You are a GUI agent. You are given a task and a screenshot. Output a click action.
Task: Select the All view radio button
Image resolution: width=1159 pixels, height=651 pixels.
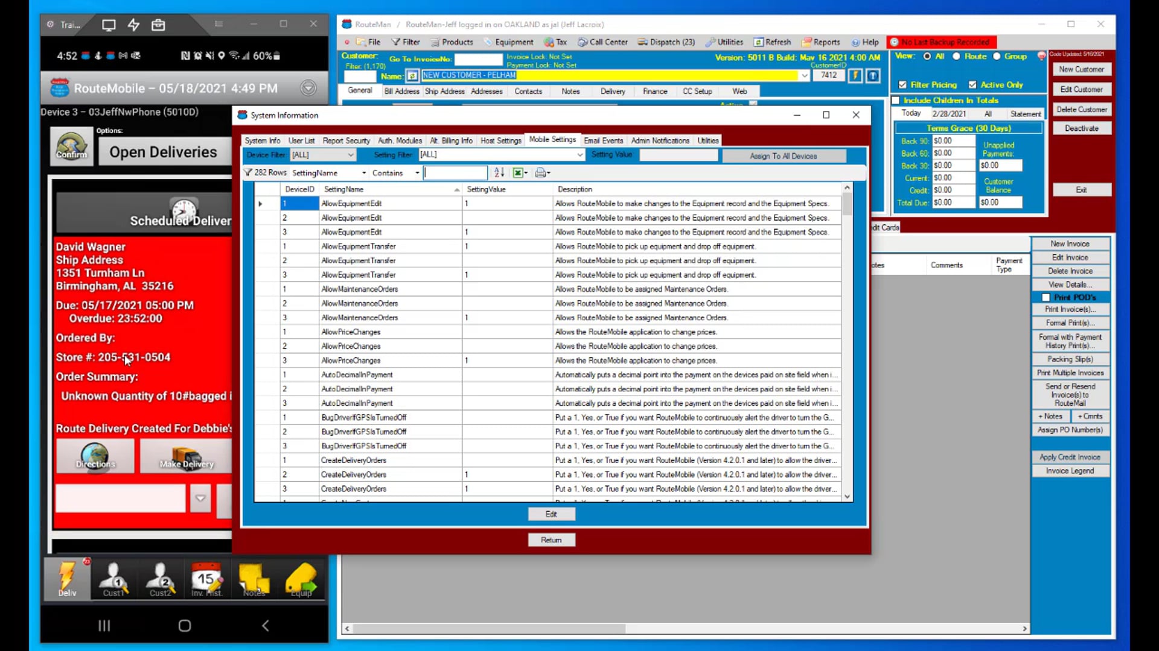click(927, 56)
